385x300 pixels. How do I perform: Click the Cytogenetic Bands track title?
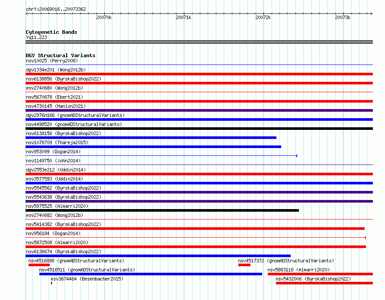click(51, 32)
